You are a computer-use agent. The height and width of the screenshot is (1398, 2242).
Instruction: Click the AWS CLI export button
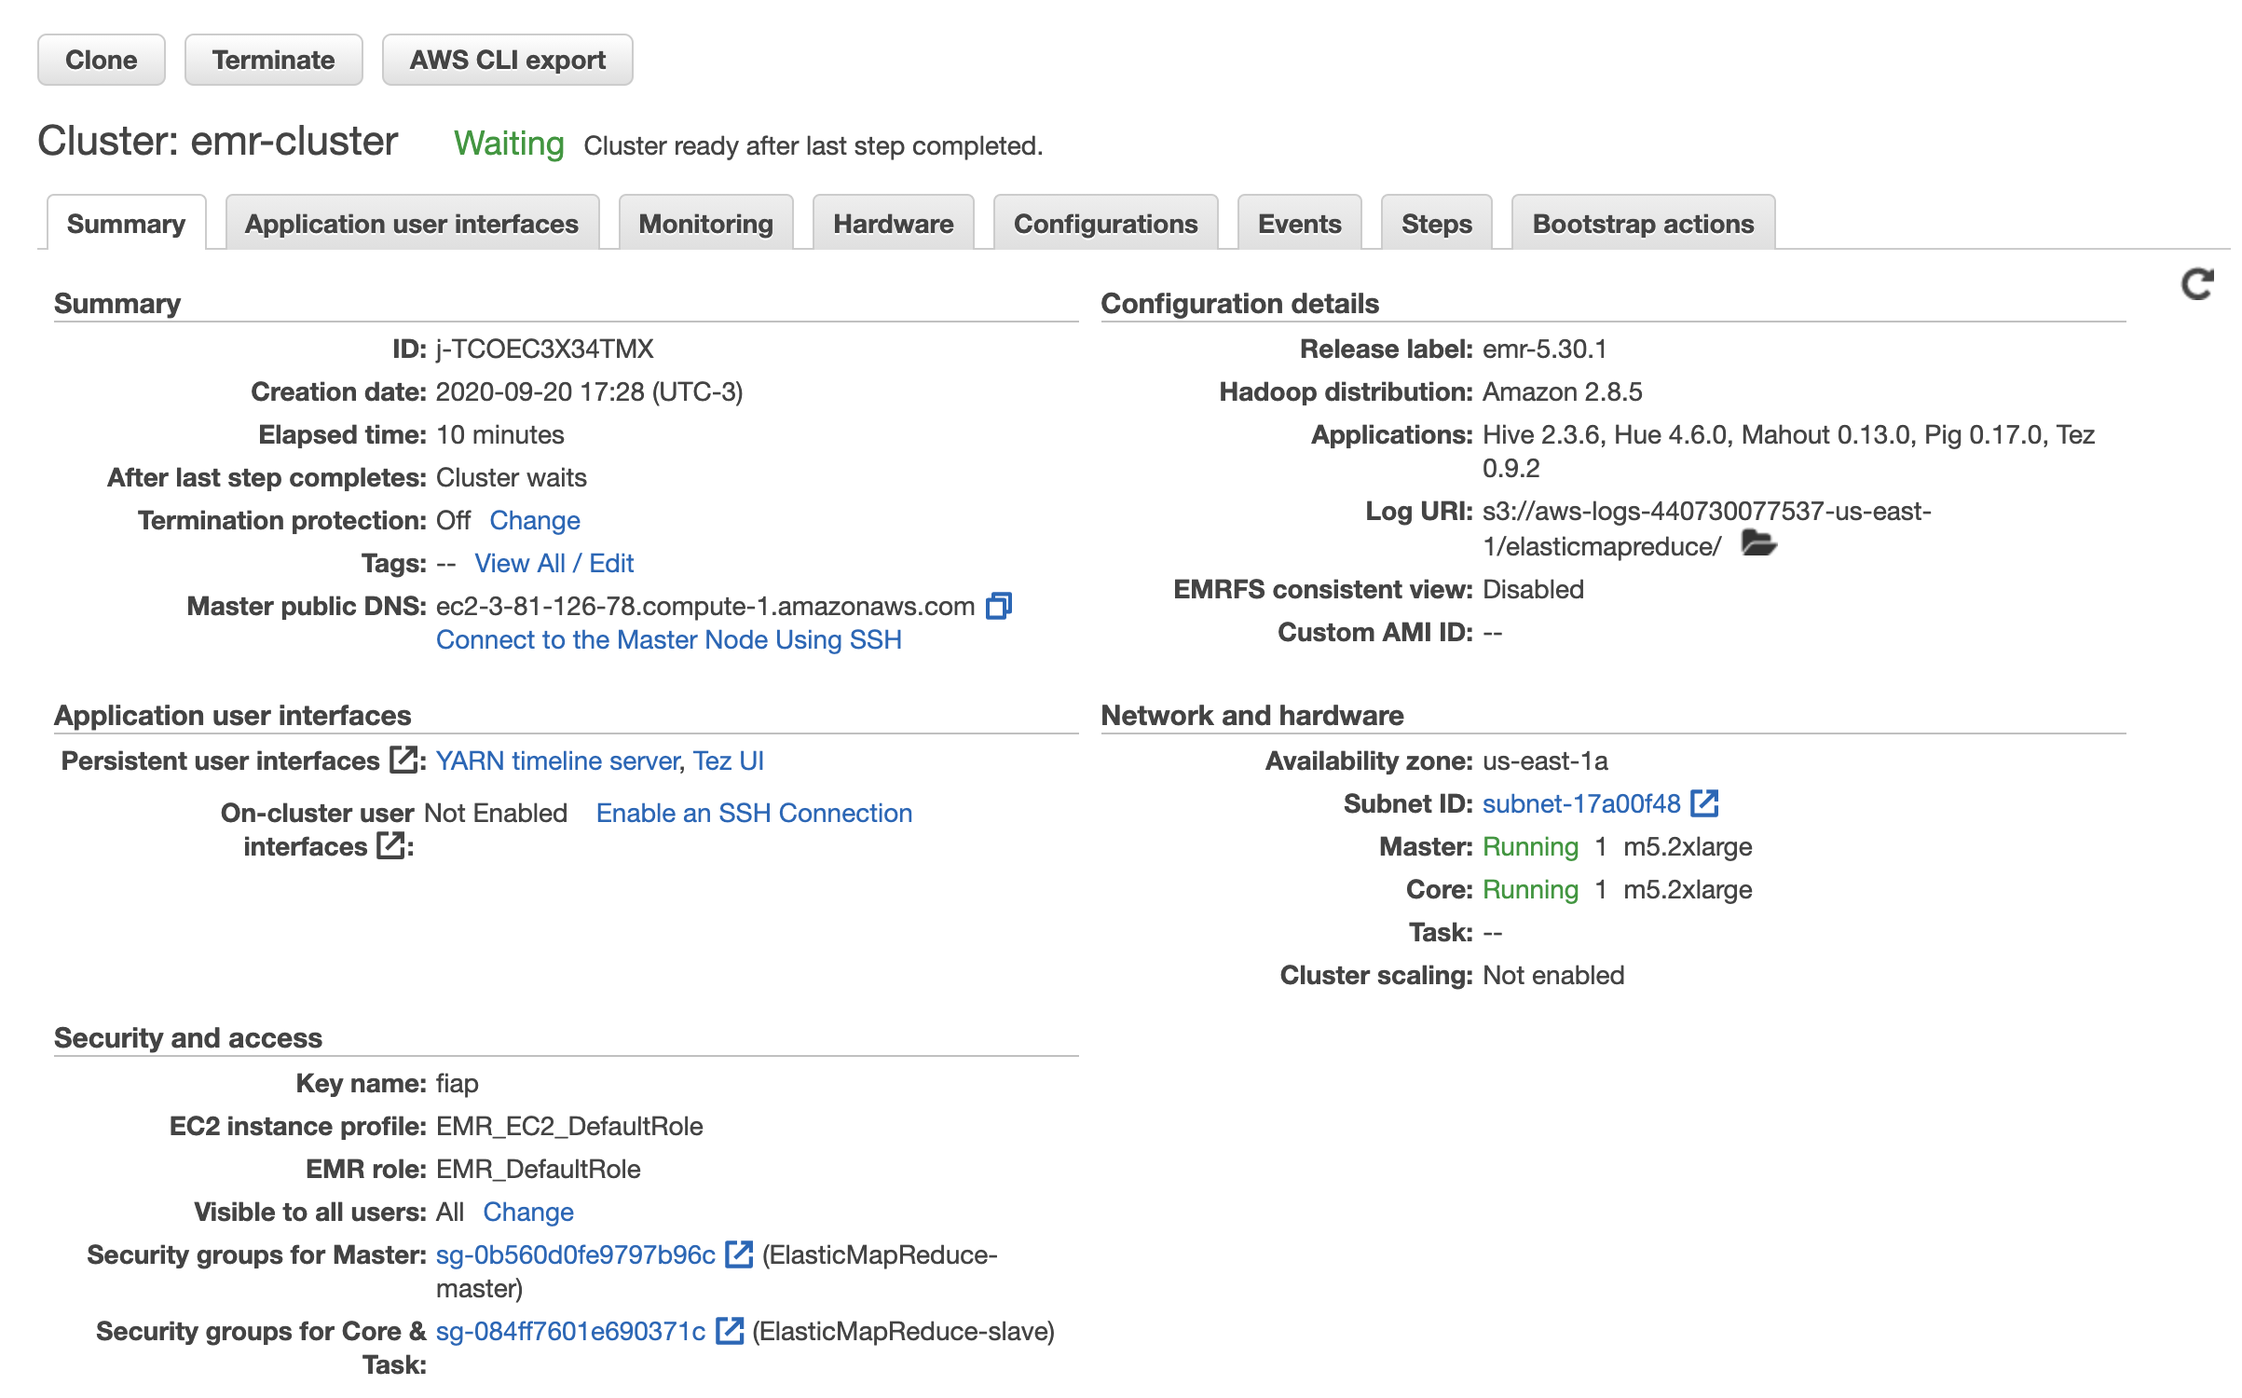507,60
